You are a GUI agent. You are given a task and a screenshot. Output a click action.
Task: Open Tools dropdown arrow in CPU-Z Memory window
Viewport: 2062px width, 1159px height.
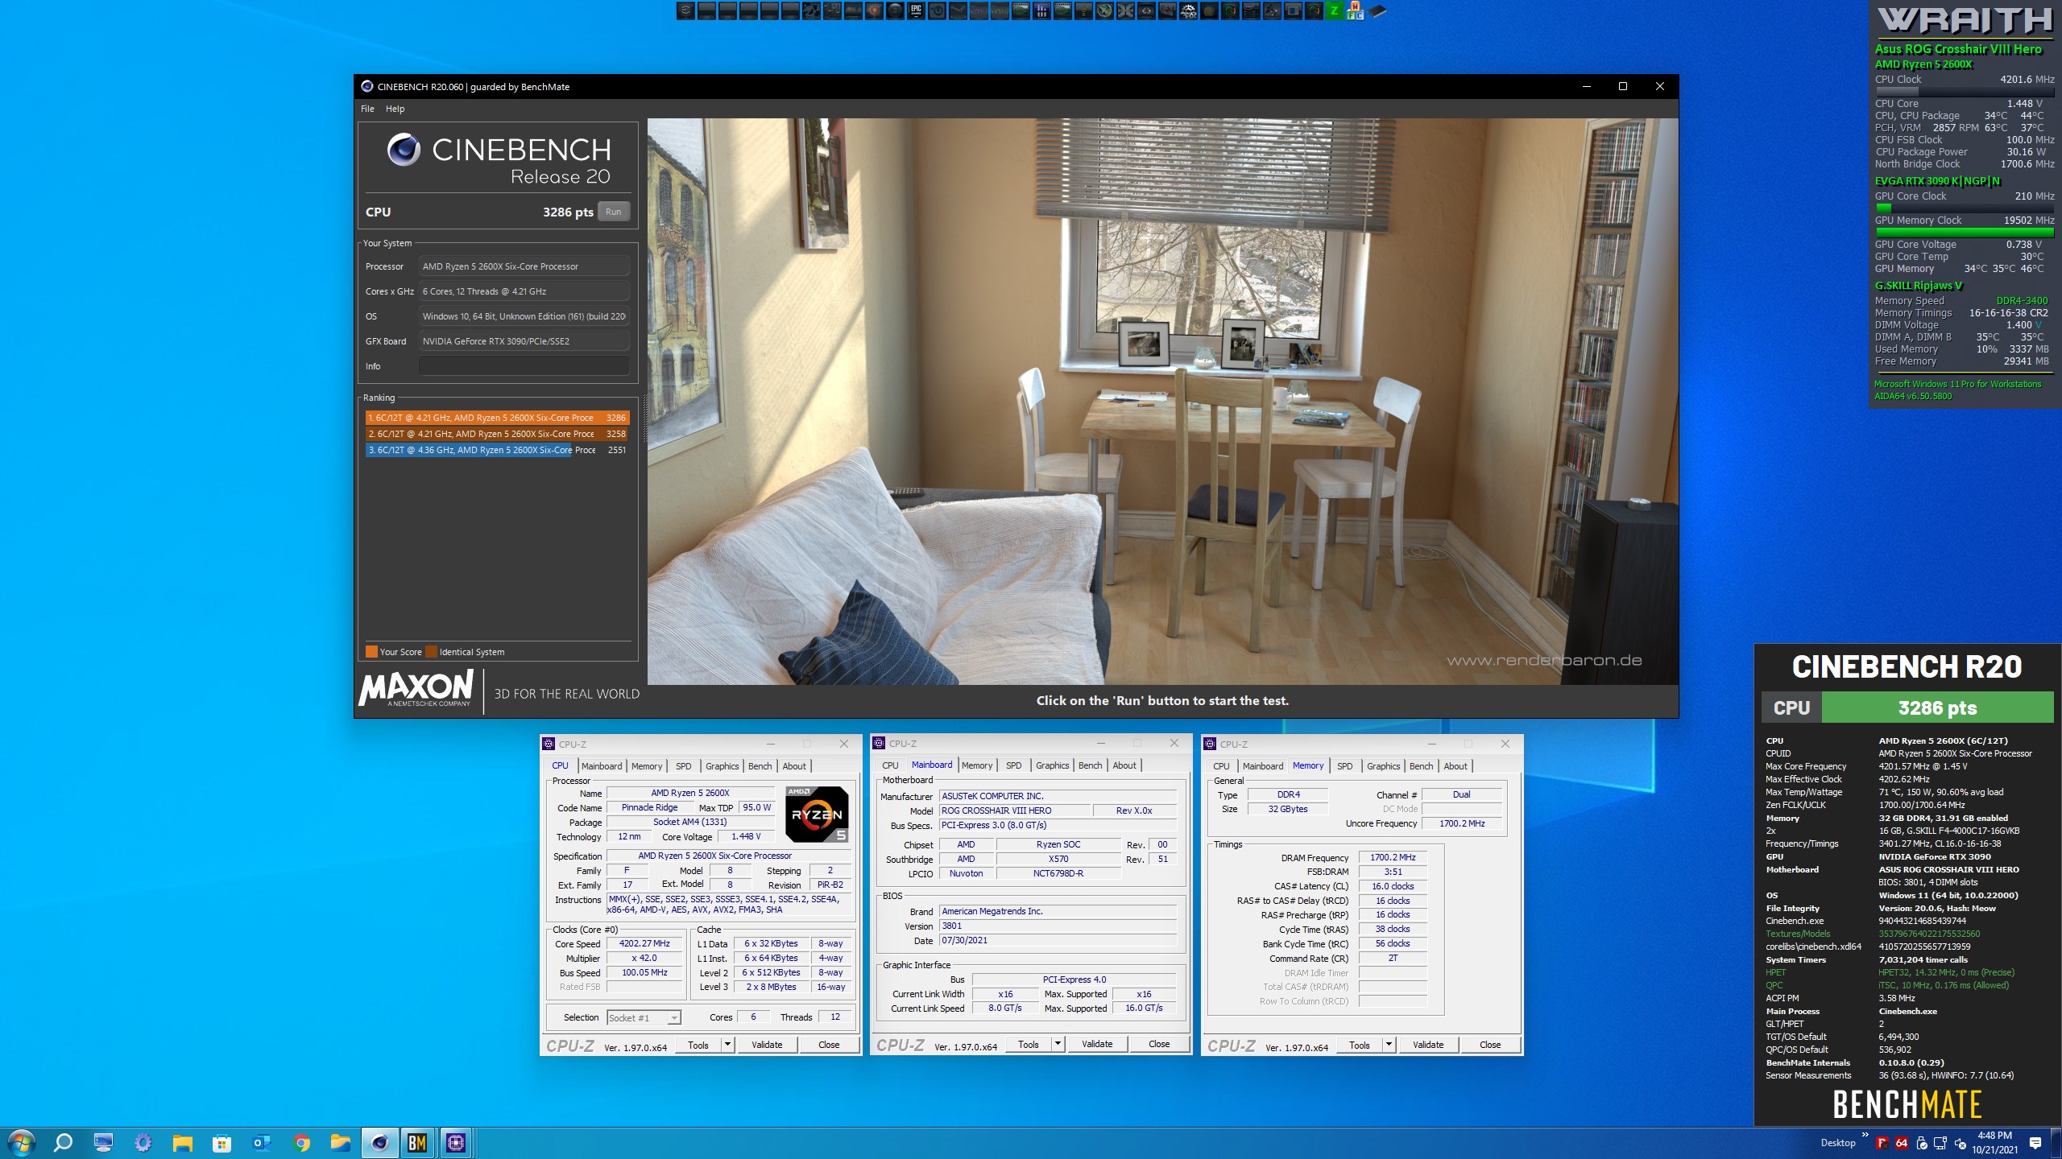click(1389, 1045)
